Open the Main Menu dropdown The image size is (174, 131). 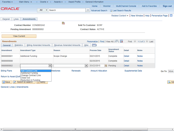click(25, 2)
